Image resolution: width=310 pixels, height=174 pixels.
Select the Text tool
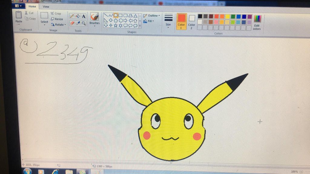(x=84, y=16)
